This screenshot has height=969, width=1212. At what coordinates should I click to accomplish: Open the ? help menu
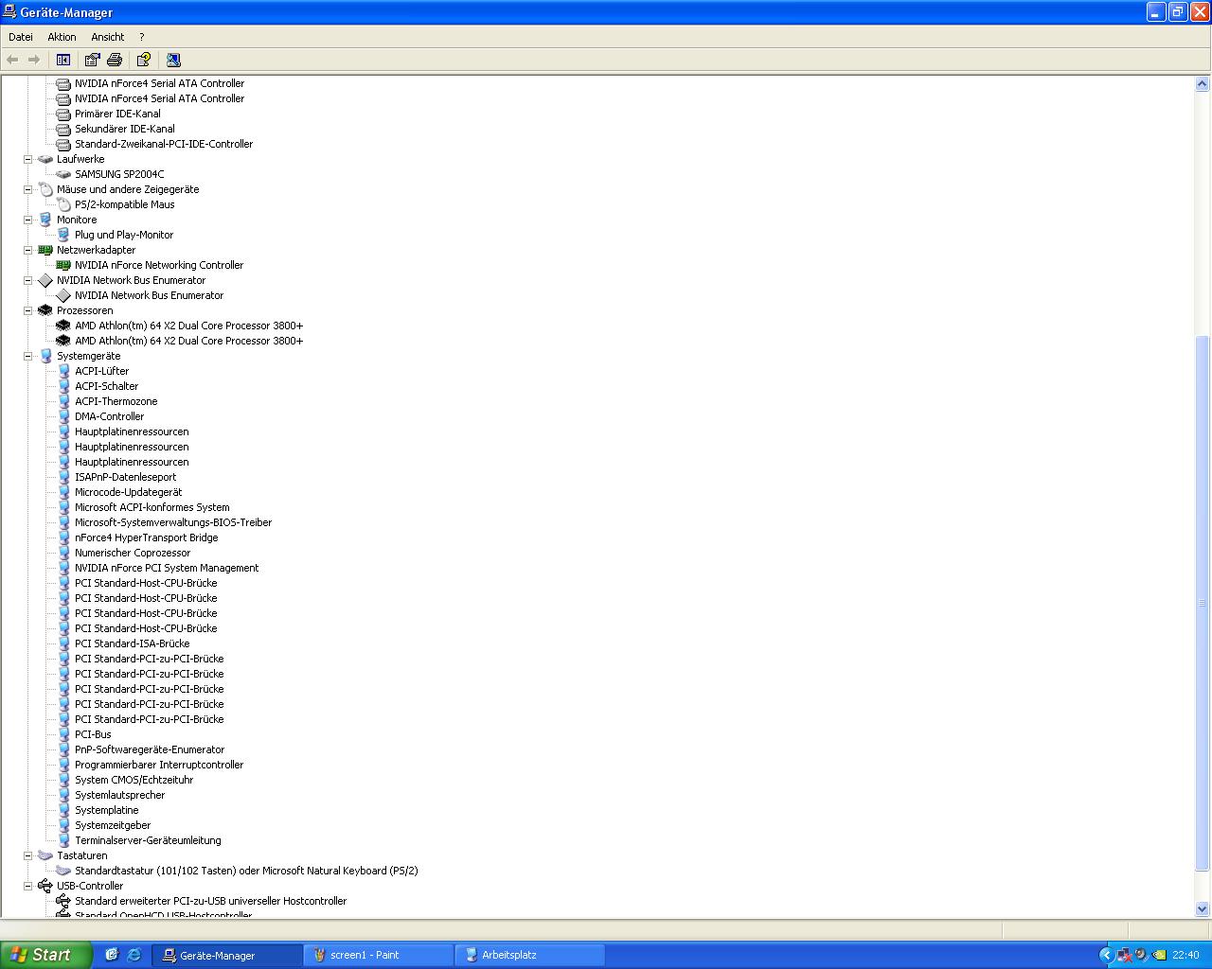(141, 37)
